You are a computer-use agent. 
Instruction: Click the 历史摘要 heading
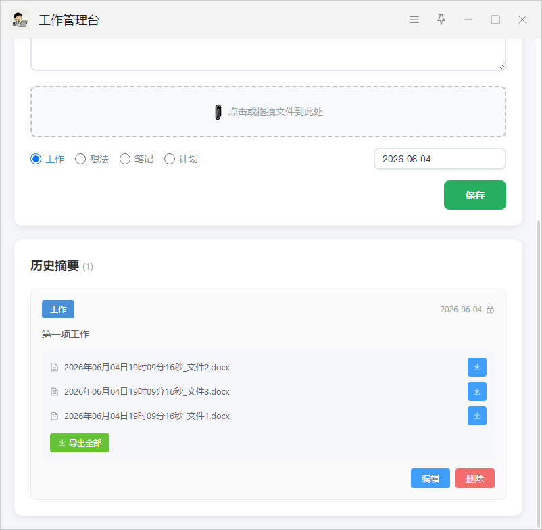tap(55, 266)
